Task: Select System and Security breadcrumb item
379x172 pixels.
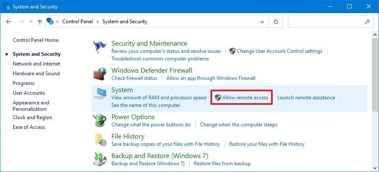Action: pos(125,22)
